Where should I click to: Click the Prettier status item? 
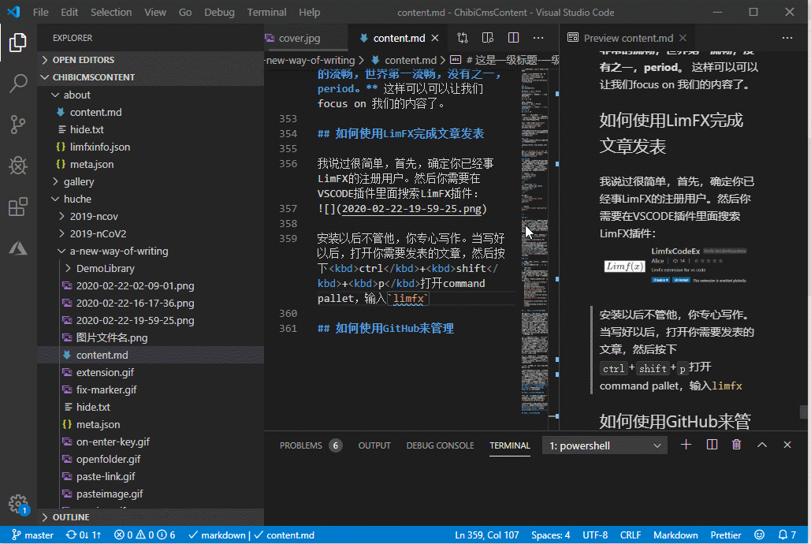pyautogui.click(x=726, y=535)
